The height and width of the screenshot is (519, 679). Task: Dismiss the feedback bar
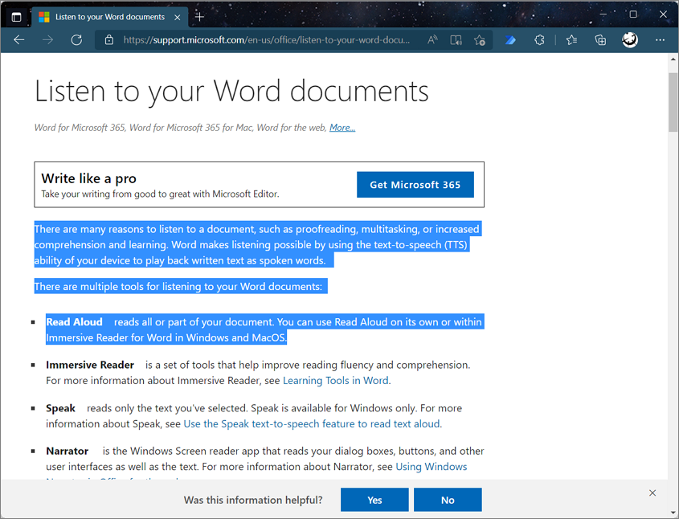pos(652,492)
